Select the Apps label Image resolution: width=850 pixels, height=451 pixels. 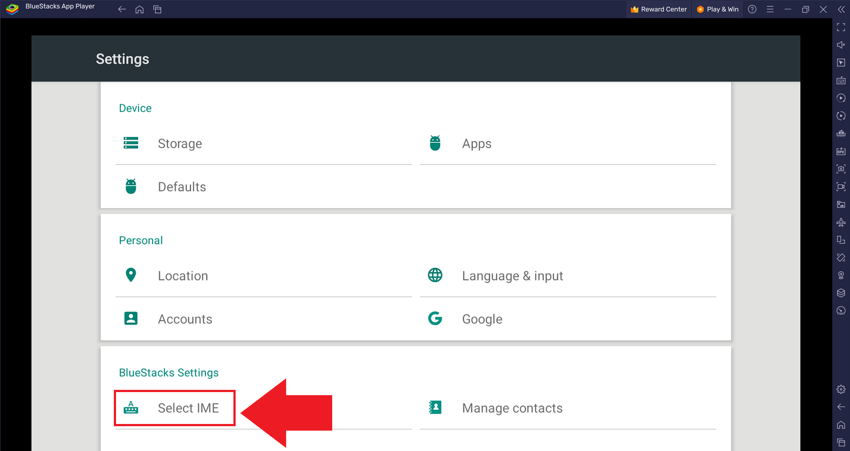pyautogui.click(x=477, y=144)
